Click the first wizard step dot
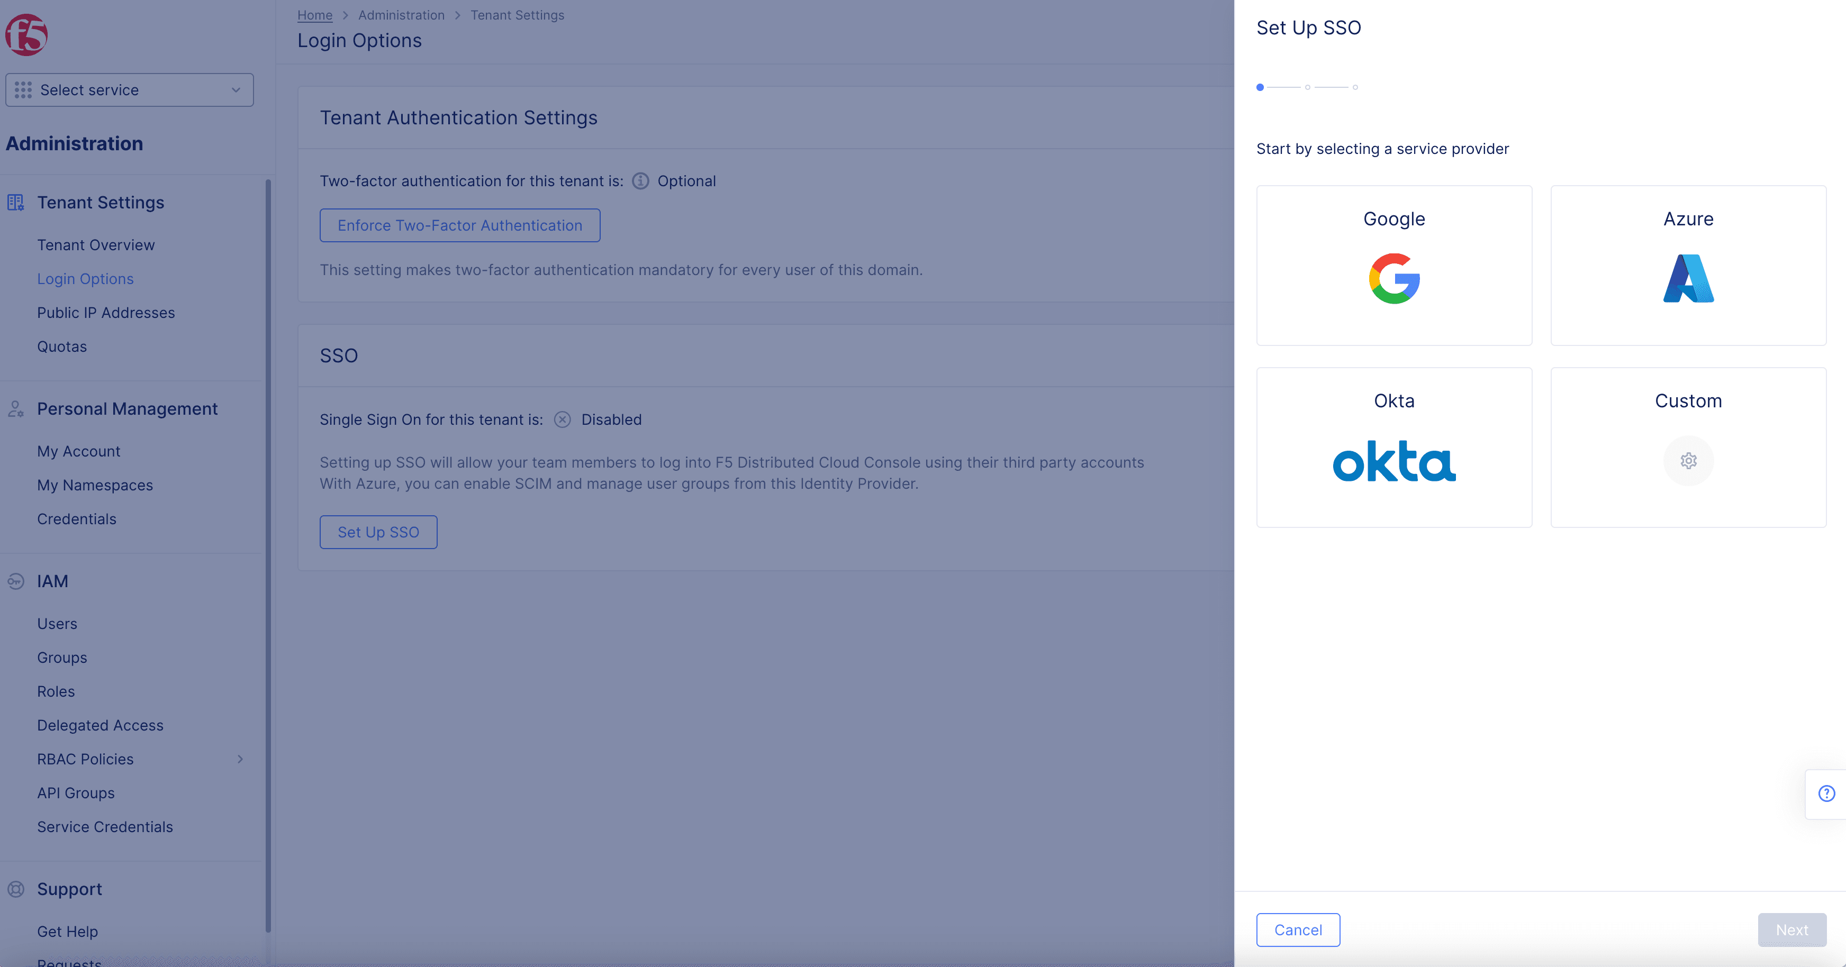This screenshot has height=967, width=1846. pyautogui.click(x=1260, y=87)
